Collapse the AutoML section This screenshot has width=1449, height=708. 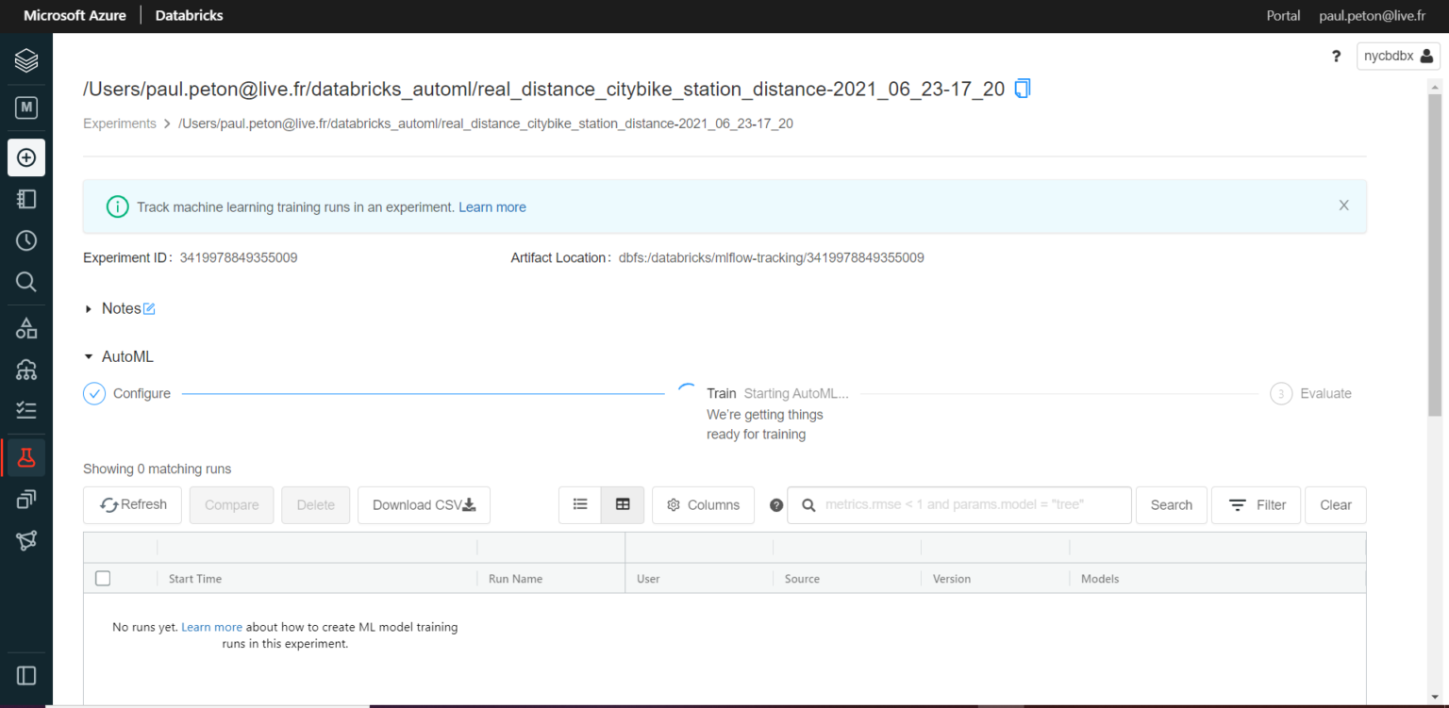[x=88, y=356]
